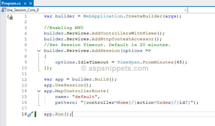The height and width of the screenshot is (126, 215).
Task: Click app.Run on line 18
Action: coord(54,114)
